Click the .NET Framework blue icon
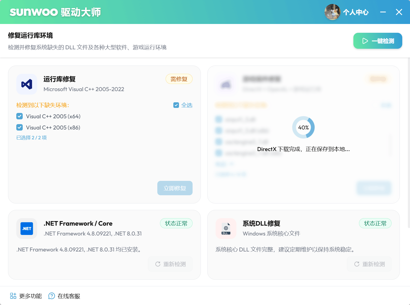410x305 pixels. (27, 229)
